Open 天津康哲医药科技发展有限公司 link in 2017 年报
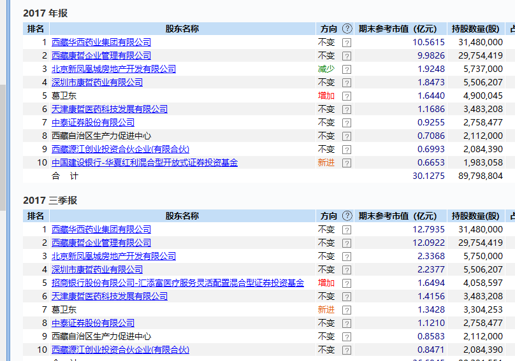 110,109
